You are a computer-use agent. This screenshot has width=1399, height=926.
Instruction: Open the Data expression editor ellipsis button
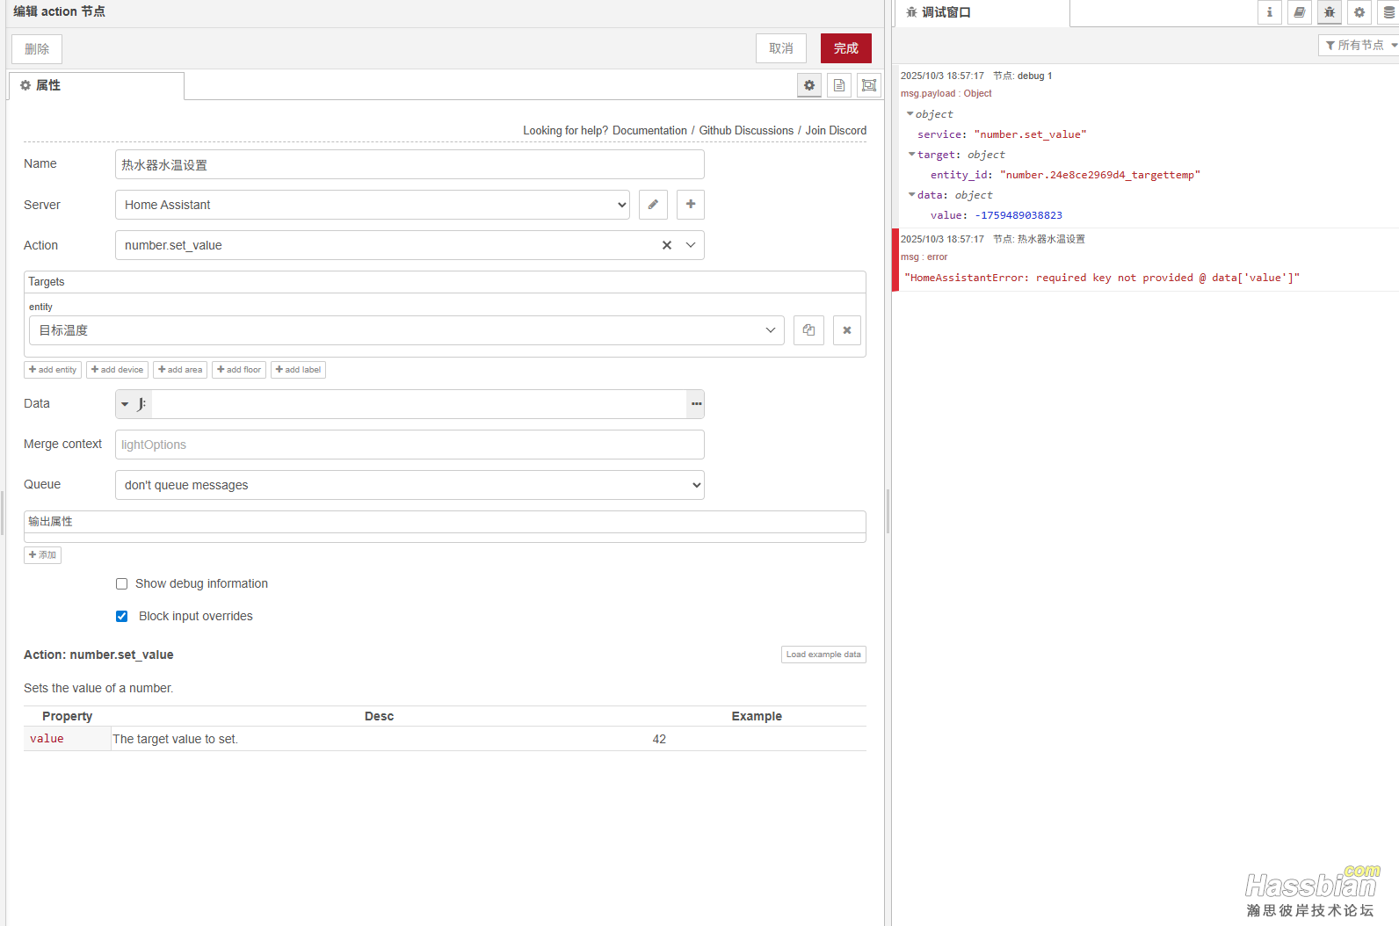pos(696,404)
